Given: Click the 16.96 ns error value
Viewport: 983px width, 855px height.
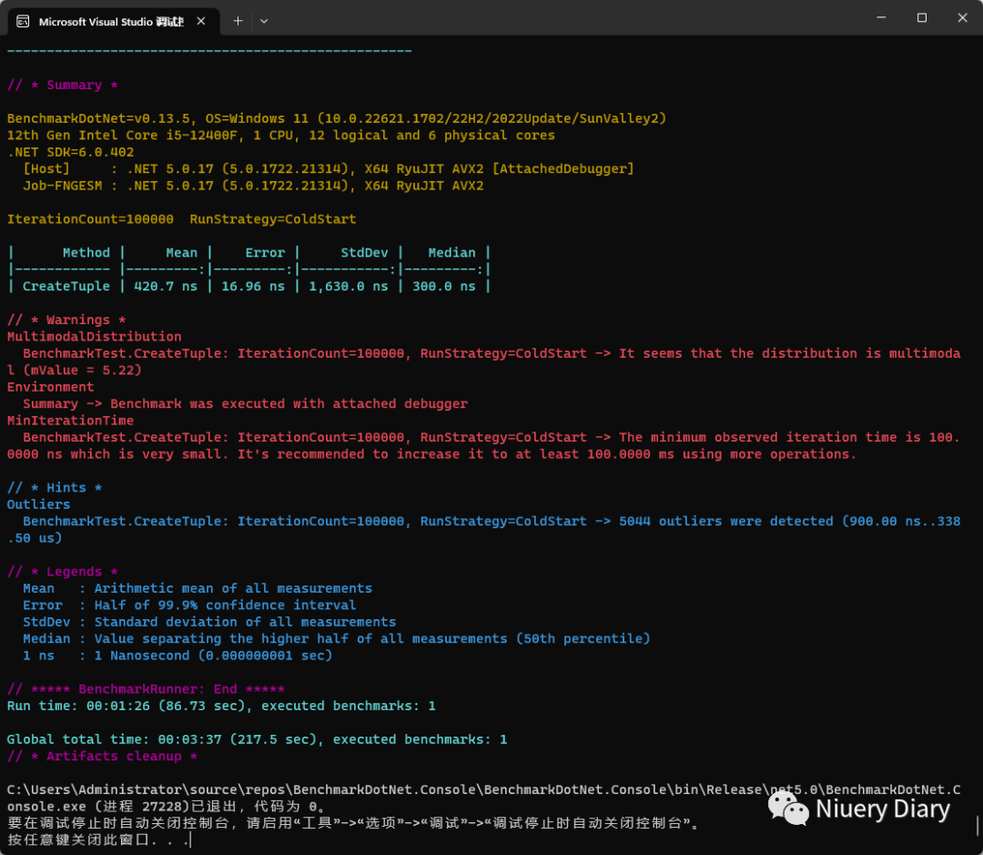Looking at the screenshot, I should (x=253, y=286).
